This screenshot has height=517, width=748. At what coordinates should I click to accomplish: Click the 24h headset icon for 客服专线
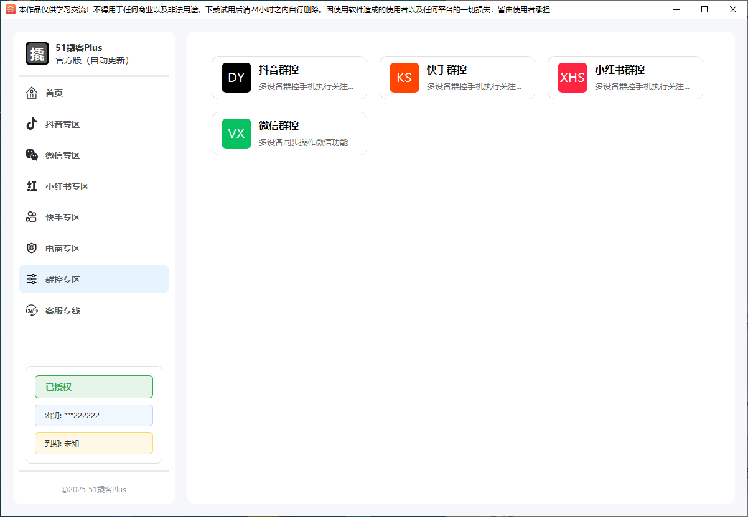coord(32,311)
